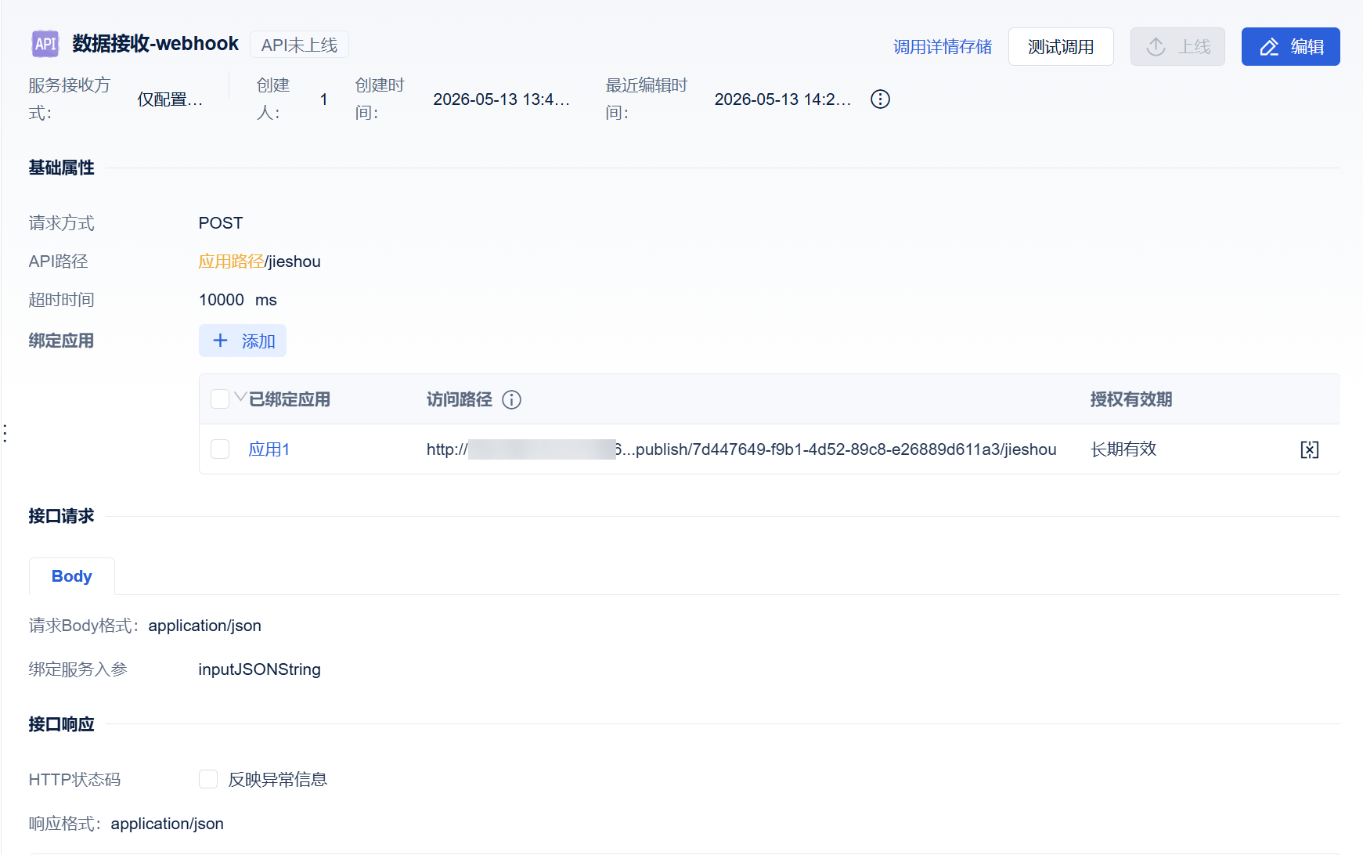
Task: Unbind 应用1 using the row delete icon
Action: pos(1310,449)
